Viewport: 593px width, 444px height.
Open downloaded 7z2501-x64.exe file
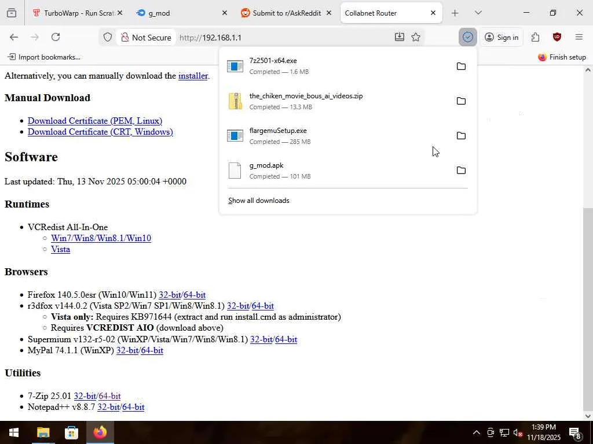coord(336,66)
